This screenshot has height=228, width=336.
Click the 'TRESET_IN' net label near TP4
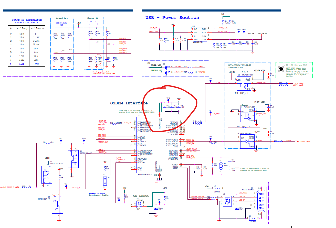point(76,188)
